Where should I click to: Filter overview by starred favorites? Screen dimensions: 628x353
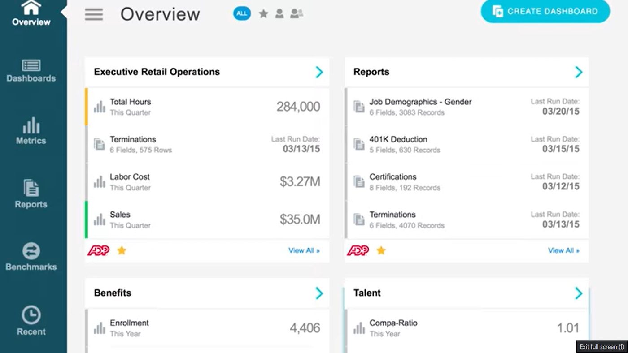pyautogui.click(x=264, y=14)
